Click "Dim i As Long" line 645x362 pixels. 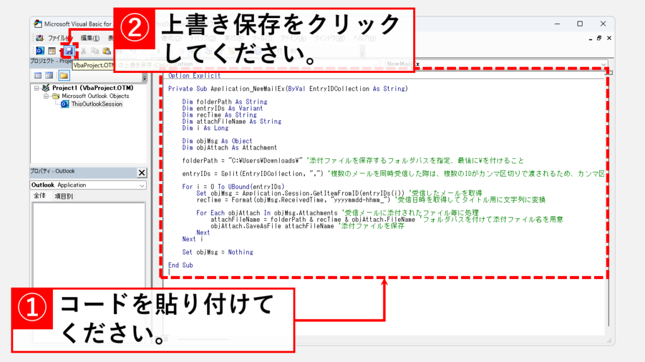click(x=205, y=128)
